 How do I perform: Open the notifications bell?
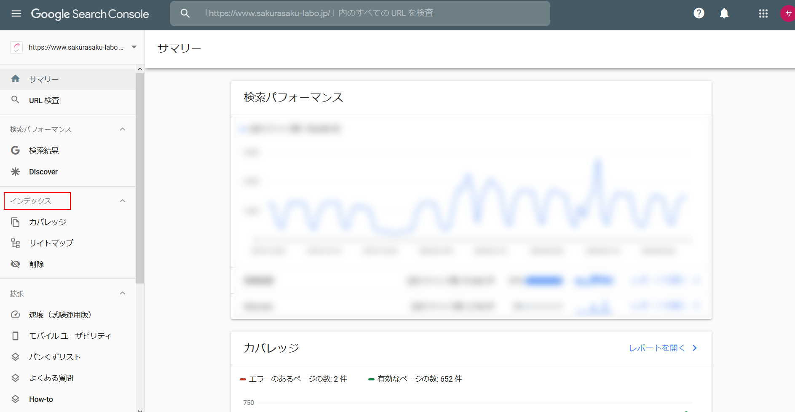[x=724, y=13]
